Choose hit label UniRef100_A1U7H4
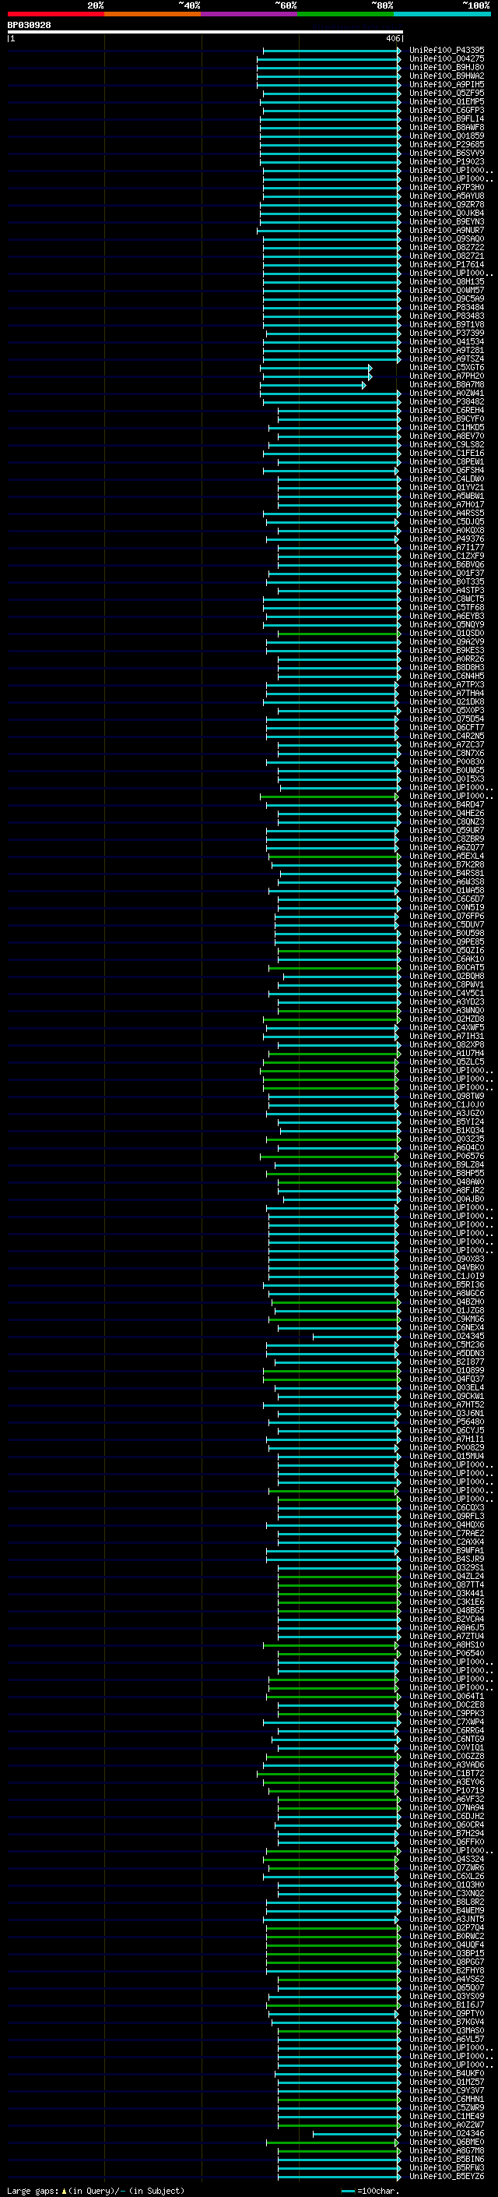498x2197 pixels. pyautogui.click(x=447, y=1054)
